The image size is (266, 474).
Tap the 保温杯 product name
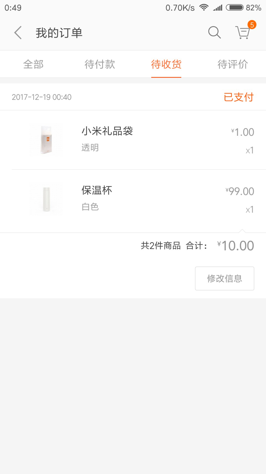(97, 190)
